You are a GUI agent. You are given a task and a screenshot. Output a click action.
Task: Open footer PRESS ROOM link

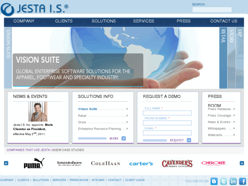tap(79, 180)
